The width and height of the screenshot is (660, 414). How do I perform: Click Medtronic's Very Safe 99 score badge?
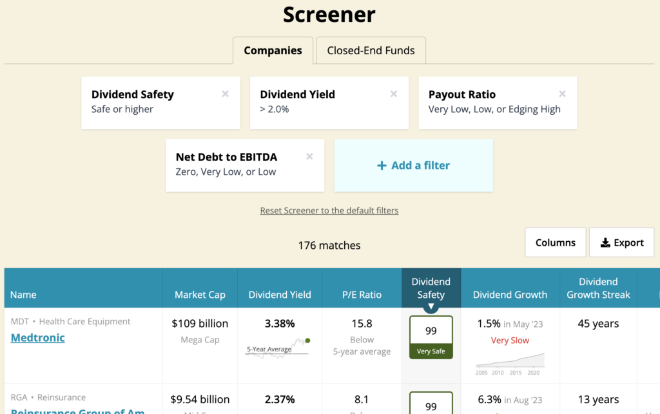pyautogui.click(x=431, y=336)
